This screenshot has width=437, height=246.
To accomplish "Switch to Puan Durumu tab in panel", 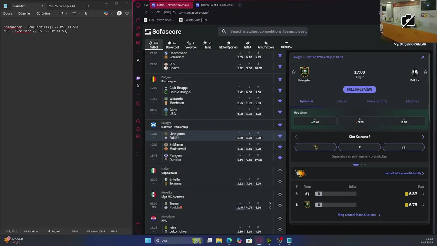I will point(377,101).
